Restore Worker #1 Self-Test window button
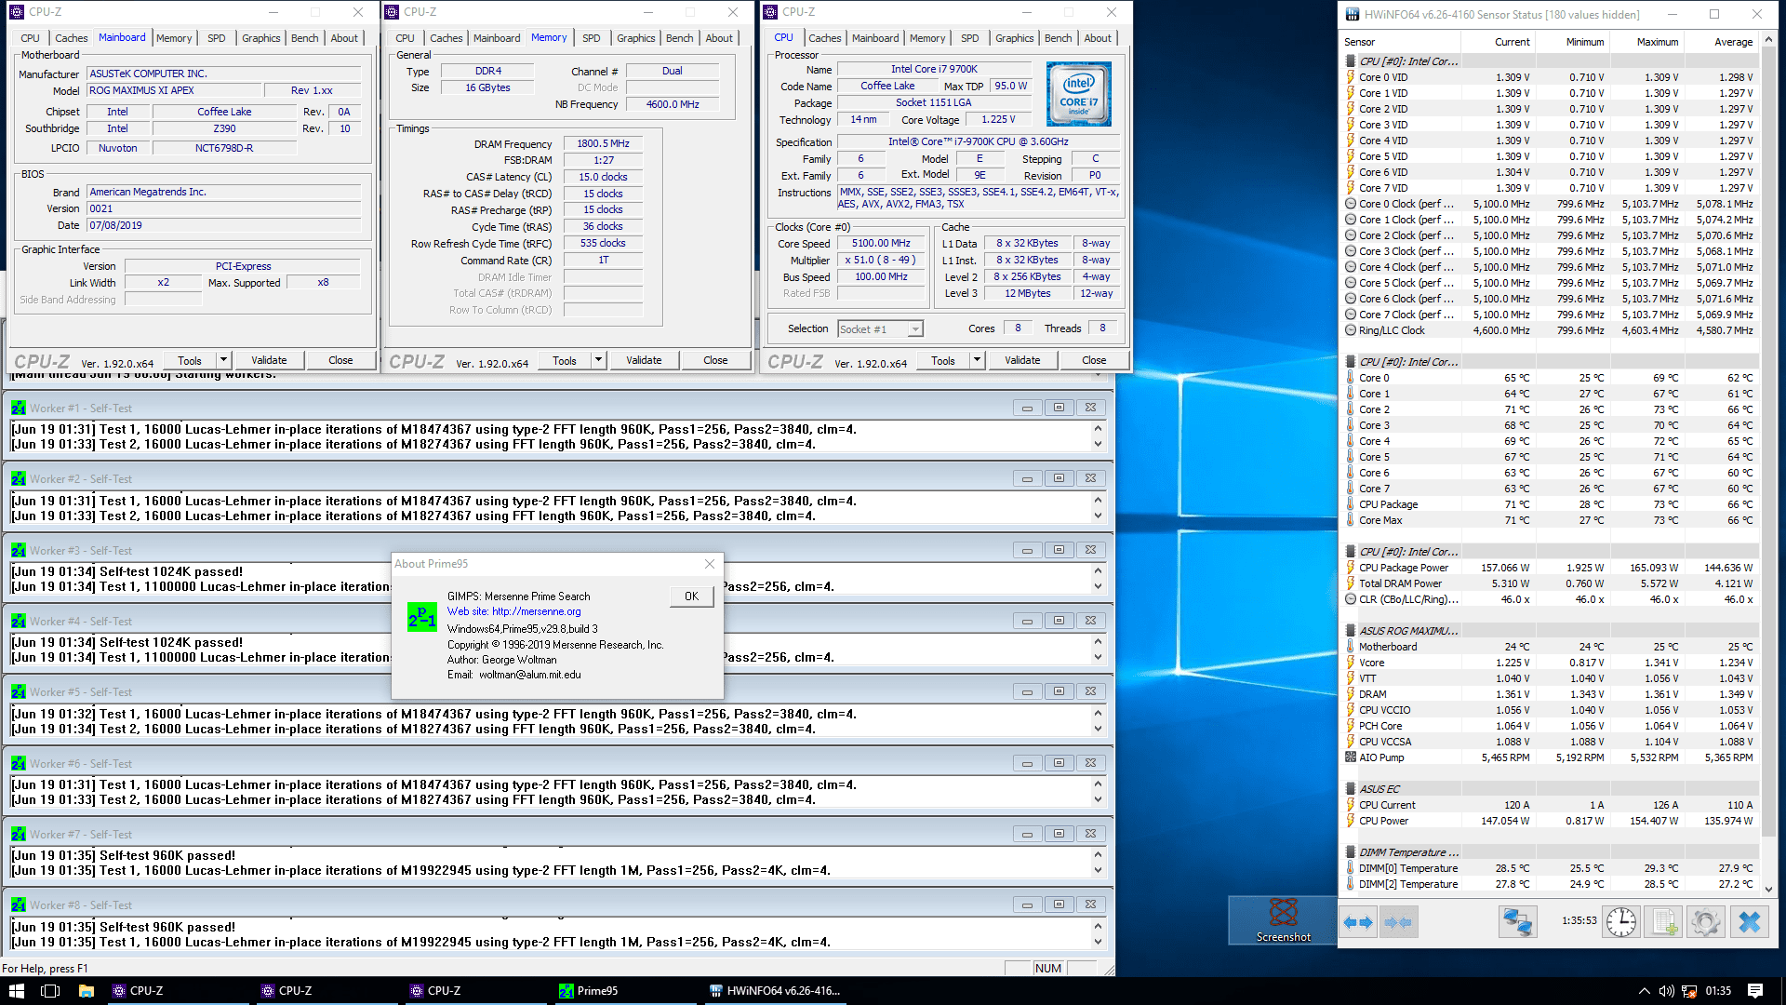This screenshot has width=1786, height=1005. pos(1059,408)
